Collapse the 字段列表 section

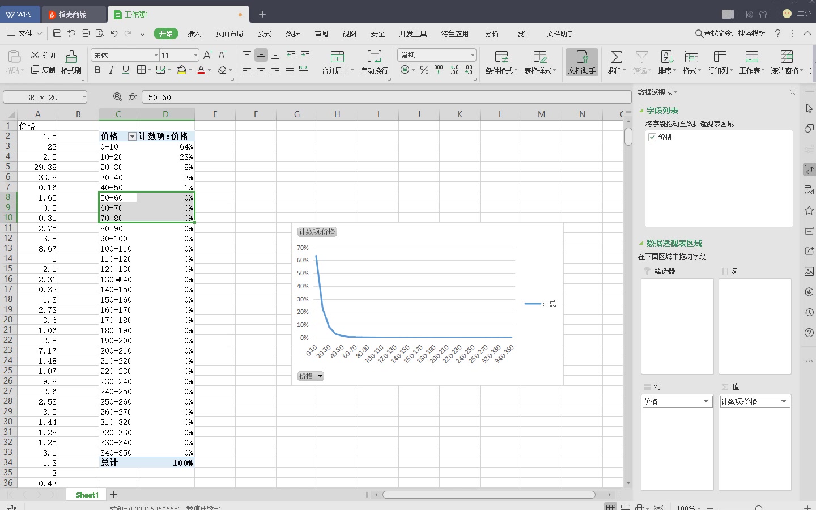pyautogui.click(x=641, y=110)
